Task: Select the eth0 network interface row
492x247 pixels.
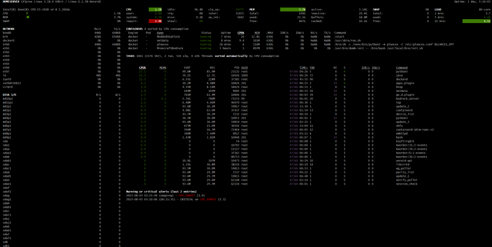Action: (61, 45)
